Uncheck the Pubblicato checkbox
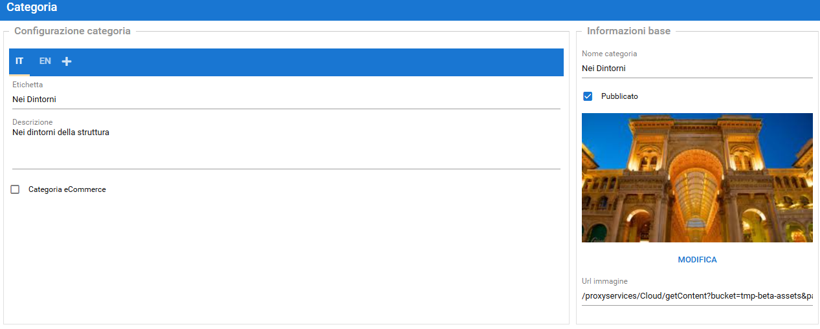This screenshot has height=329, width=820. [x=588, y=96]
